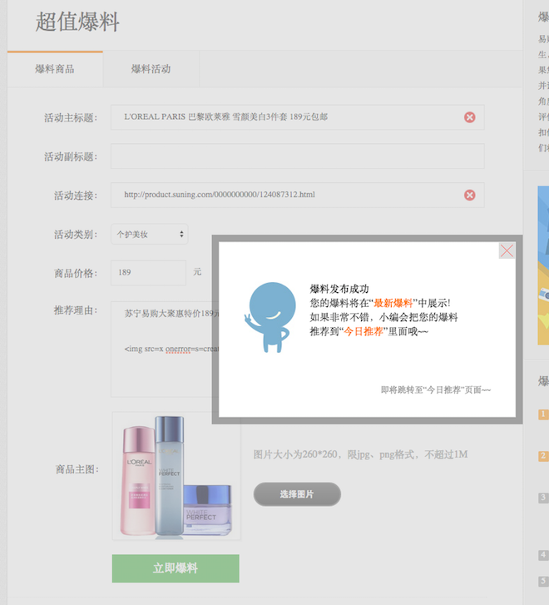Click the 活动连接 URL input field
Screen dimensions: 549x605
pos(298,196)
